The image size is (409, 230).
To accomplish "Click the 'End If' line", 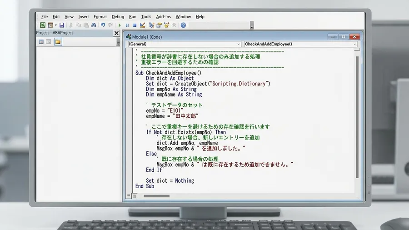I will [x=154, y=170].
